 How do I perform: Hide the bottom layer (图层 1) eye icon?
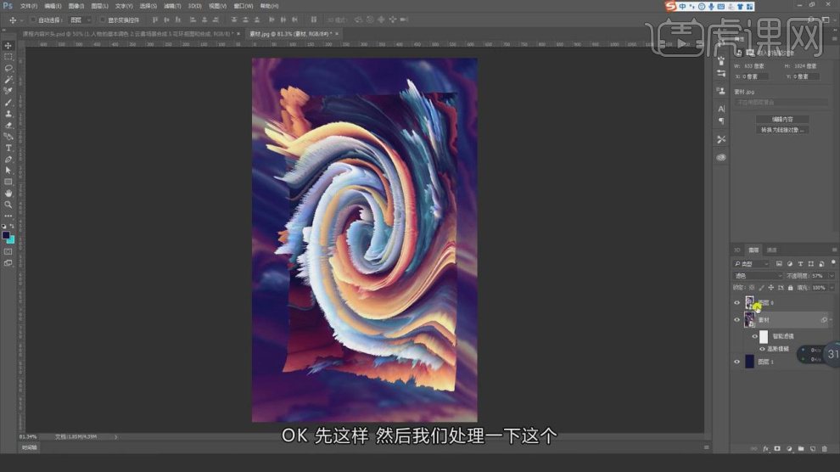(736, 362)
